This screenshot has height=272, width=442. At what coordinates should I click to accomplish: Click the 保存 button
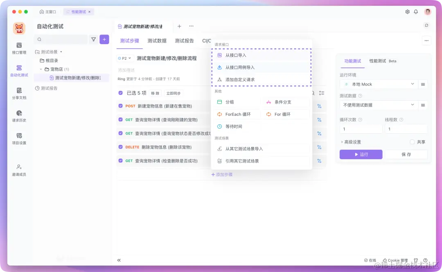[x=406, y=154]
